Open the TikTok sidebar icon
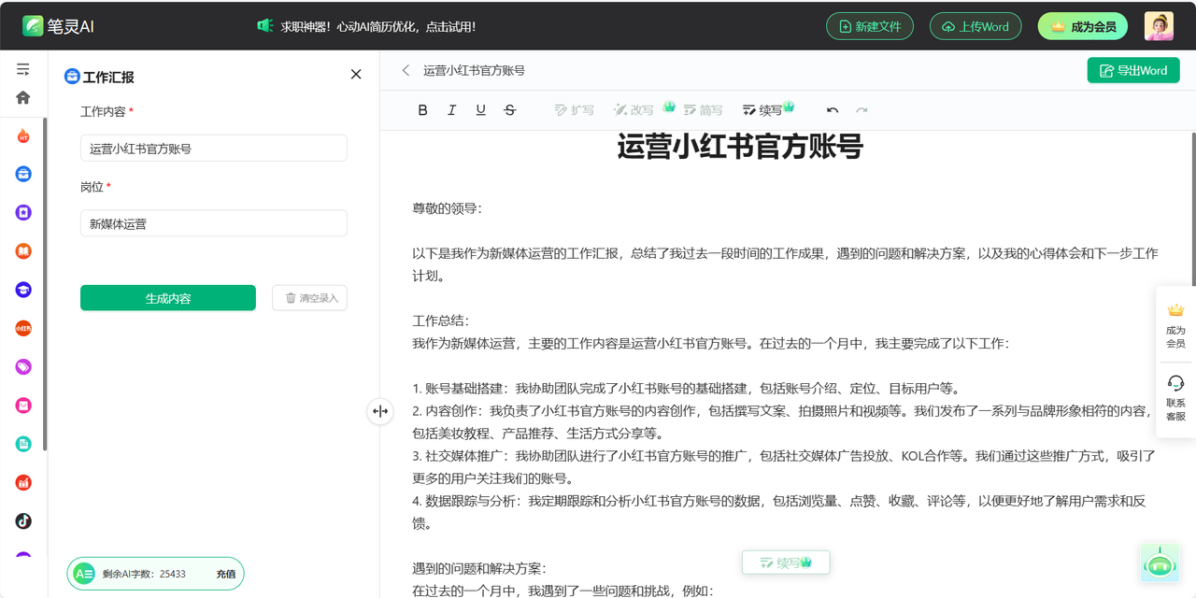1196x598 pixels. pos(23,521)
